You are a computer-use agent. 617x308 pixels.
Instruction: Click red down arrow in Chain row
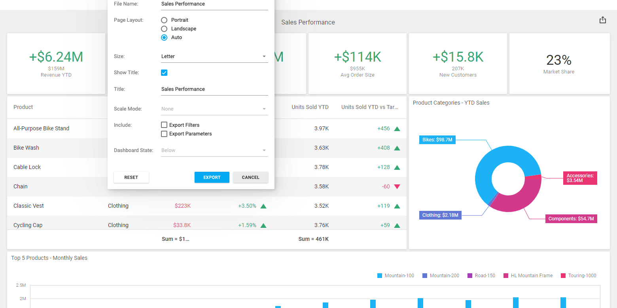pos(397,187)
